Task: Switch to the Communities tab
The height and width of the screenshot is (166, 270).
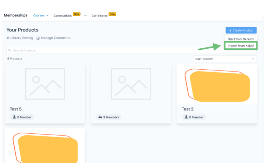Action: [x=63, y=15]
